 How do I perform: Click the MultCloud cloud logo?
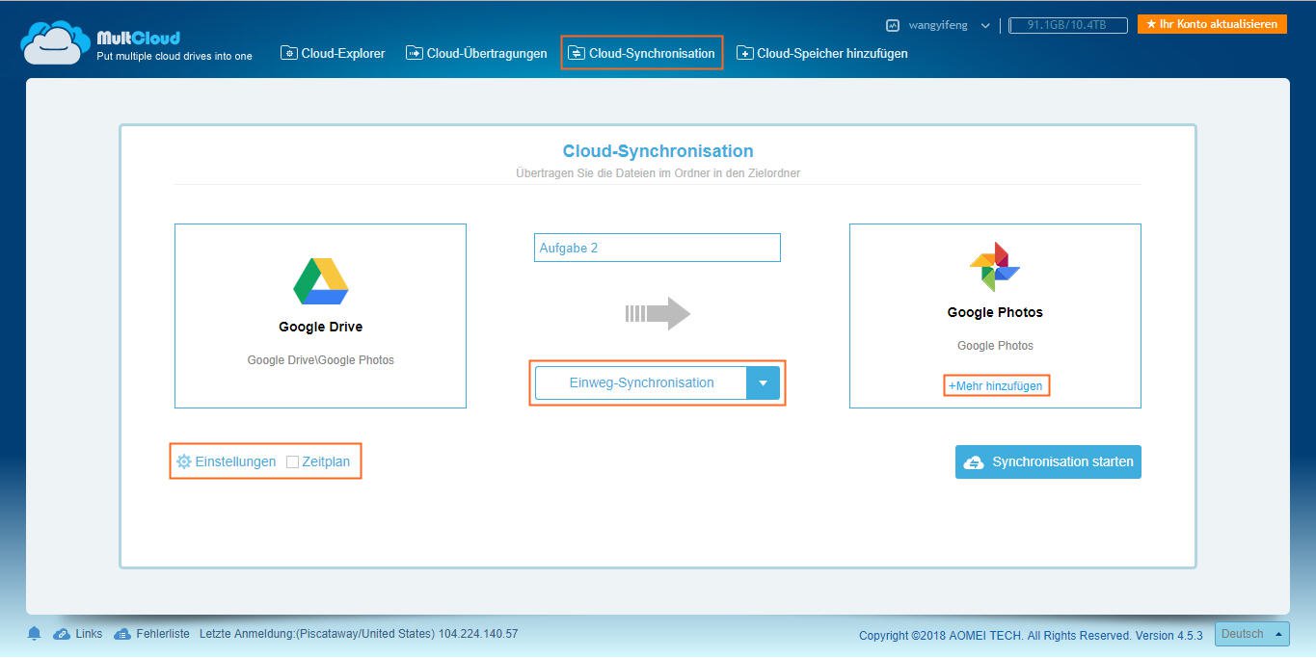point(56,42)
